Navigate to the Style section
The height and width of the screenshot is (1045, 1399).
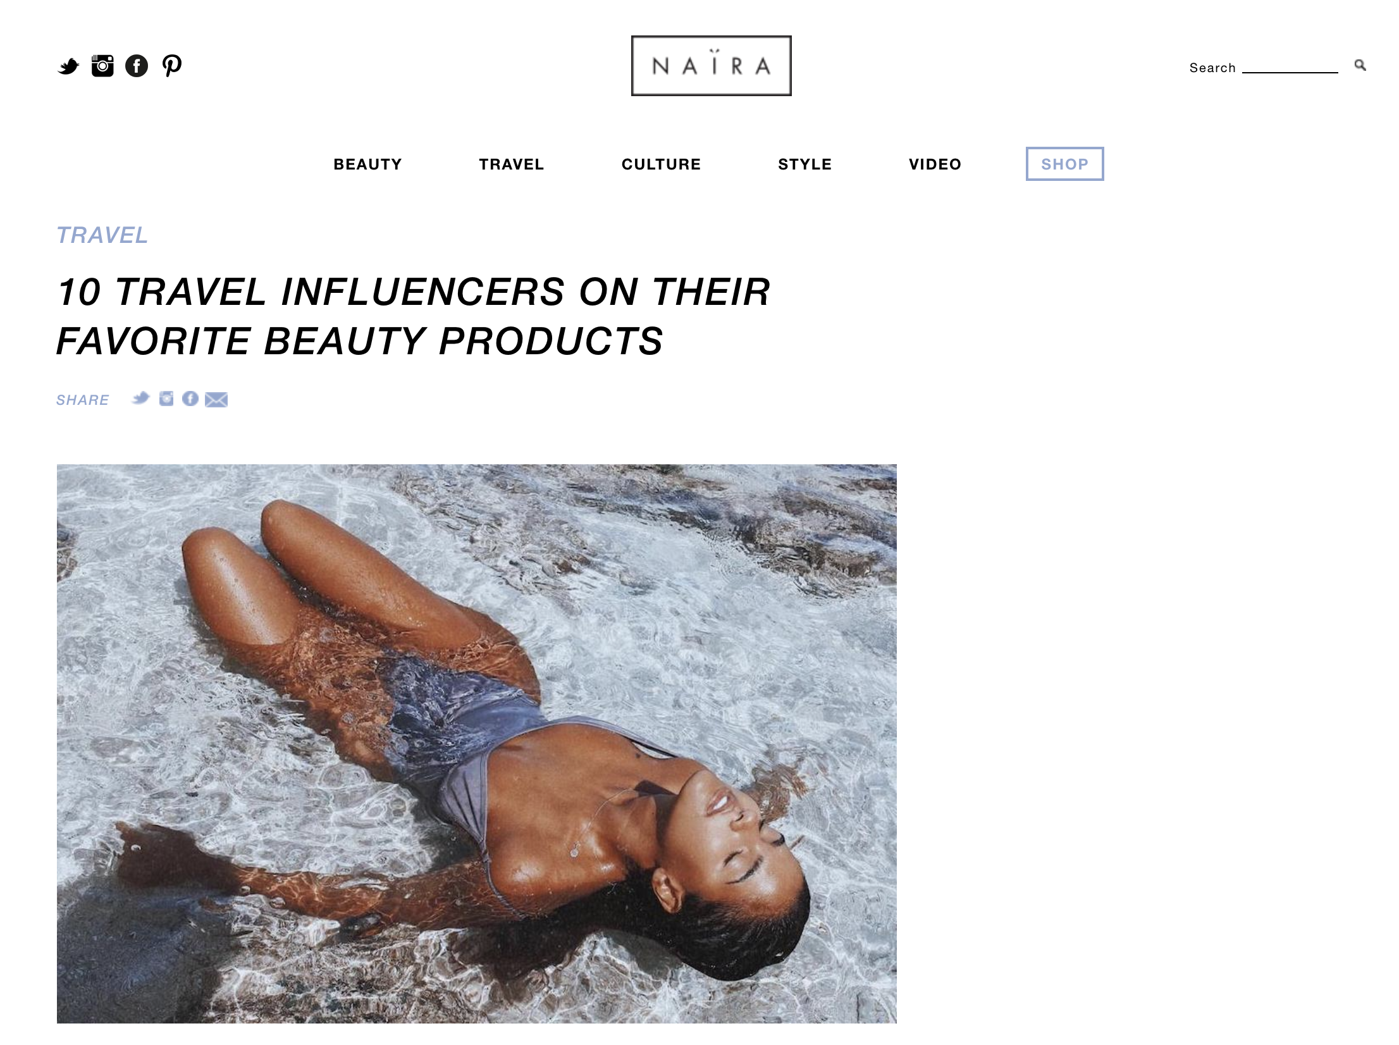coord(805,164)
